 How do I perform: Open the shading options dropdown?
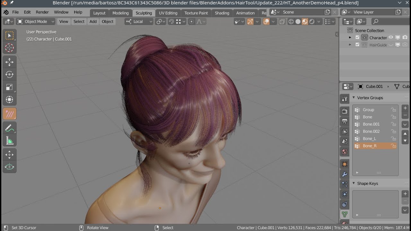tap(319, 21)
